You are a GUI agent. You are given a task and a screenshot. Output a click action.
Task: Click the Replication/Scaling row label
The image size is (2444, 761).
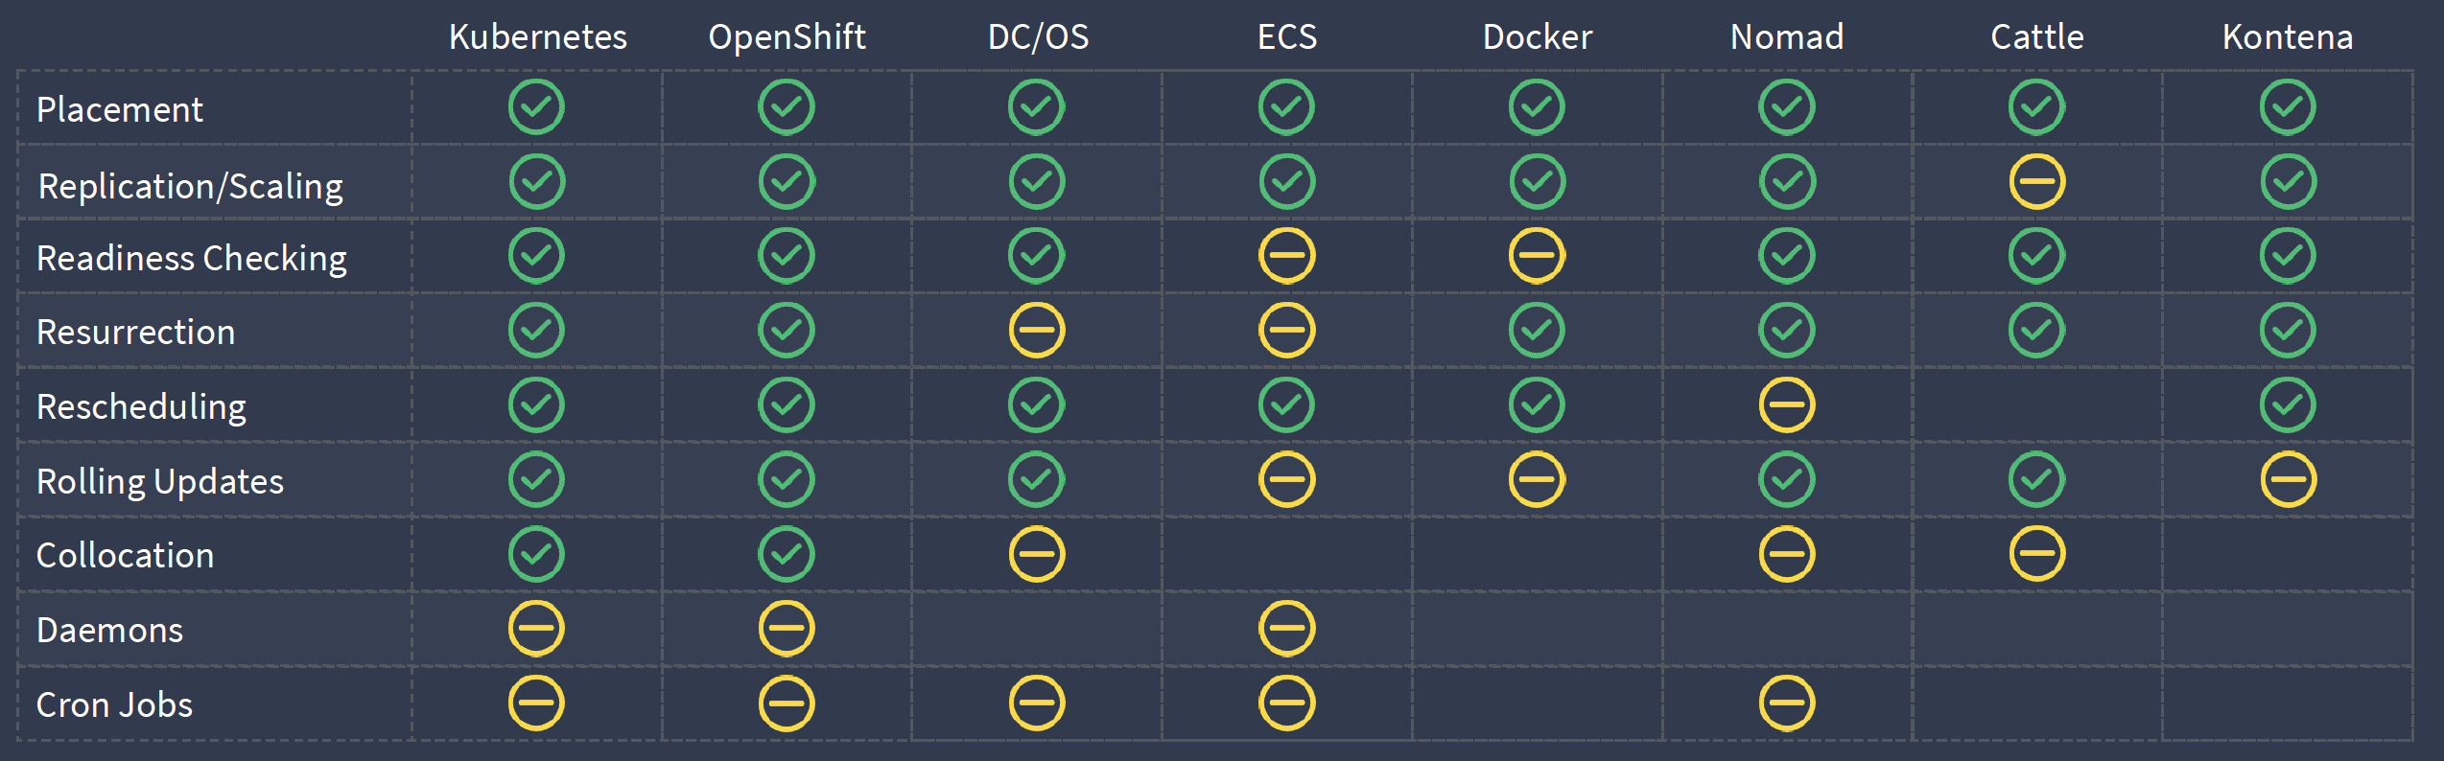(x=190, y=186)
